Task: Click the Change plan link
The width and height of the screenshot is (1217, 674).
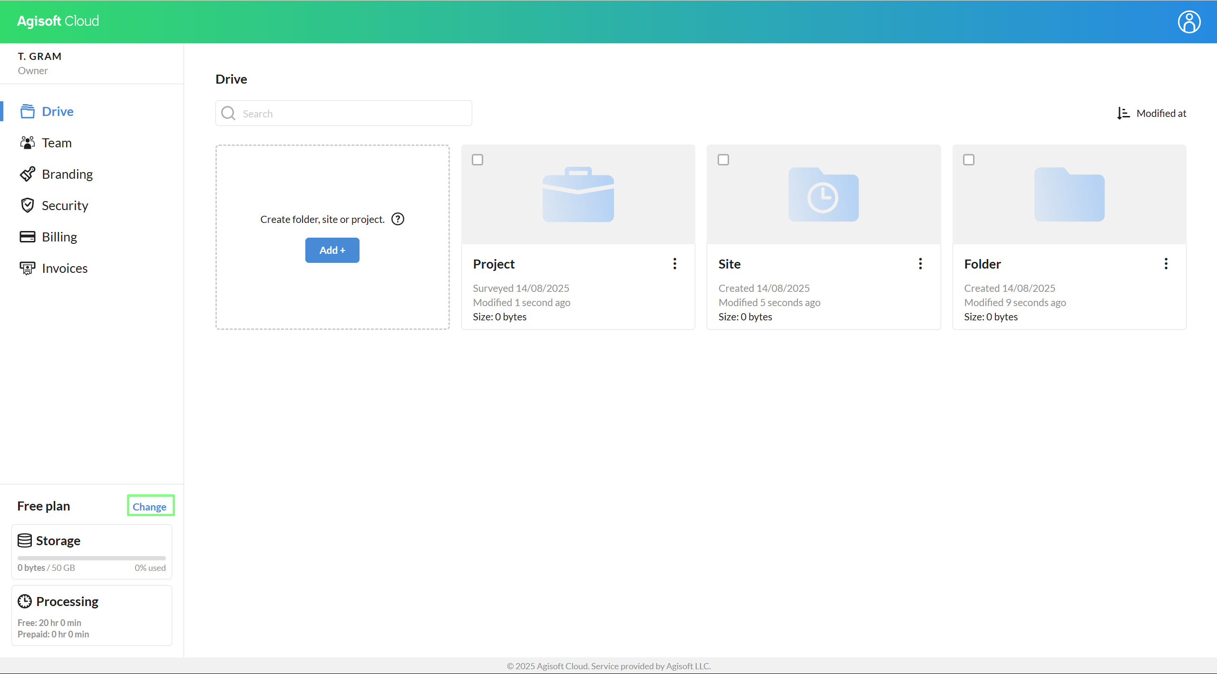Action: [150, 507]
